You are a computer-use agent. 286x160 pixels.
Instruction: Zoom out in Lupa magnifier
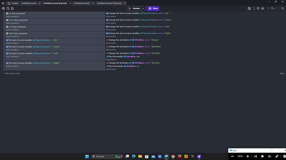(x=233, y=156)
